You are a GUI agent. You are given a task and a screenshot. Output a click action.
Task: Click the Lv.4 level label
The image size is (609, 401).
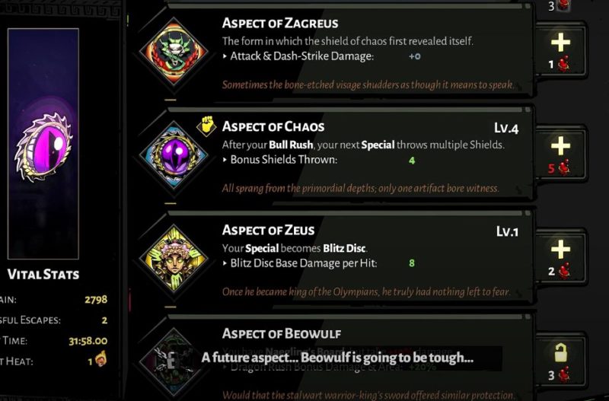pos(506,128)
